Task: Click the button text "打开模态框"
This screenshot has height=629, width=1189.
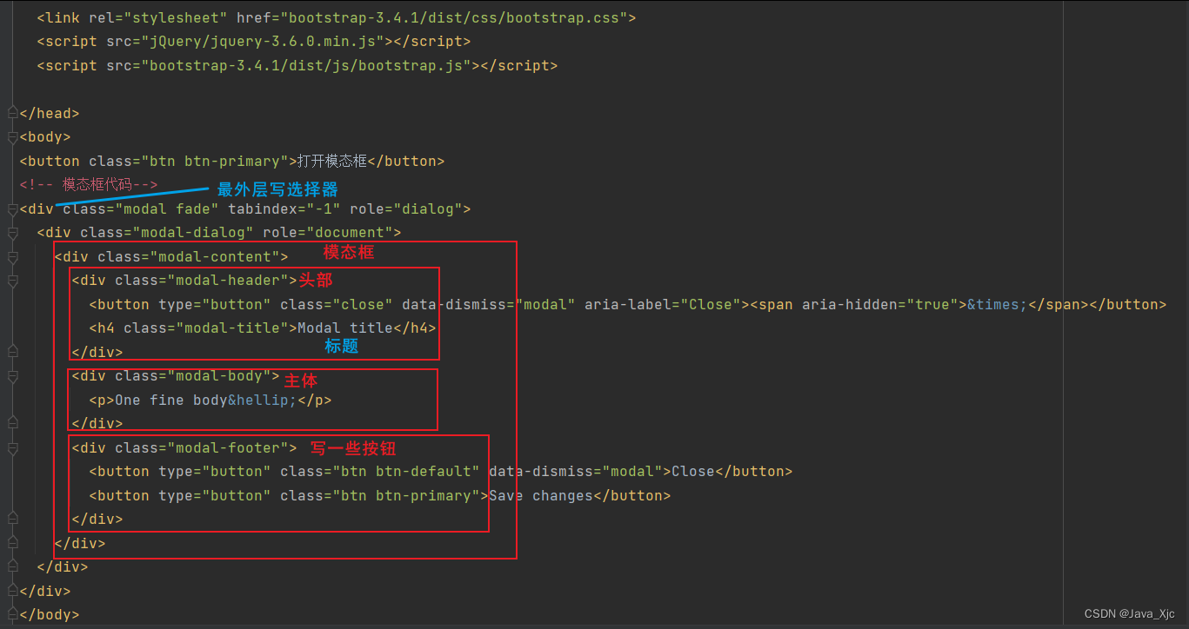Action: pos(332,161)
